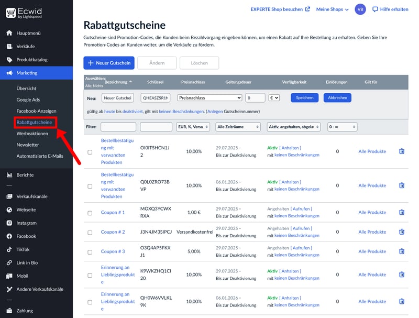419x318 pixels.
Task: Go to Hauptmenü home in sidebar
Action: 28,33
